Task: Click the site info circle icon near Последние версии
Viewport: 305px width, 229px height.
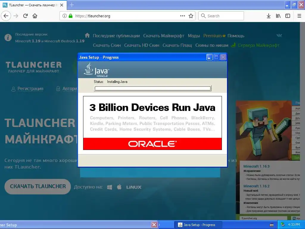Action: click(x=8, y=37)
